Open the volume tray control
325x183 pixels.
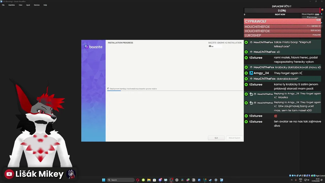pyautogui.click(x=308, y=180)
